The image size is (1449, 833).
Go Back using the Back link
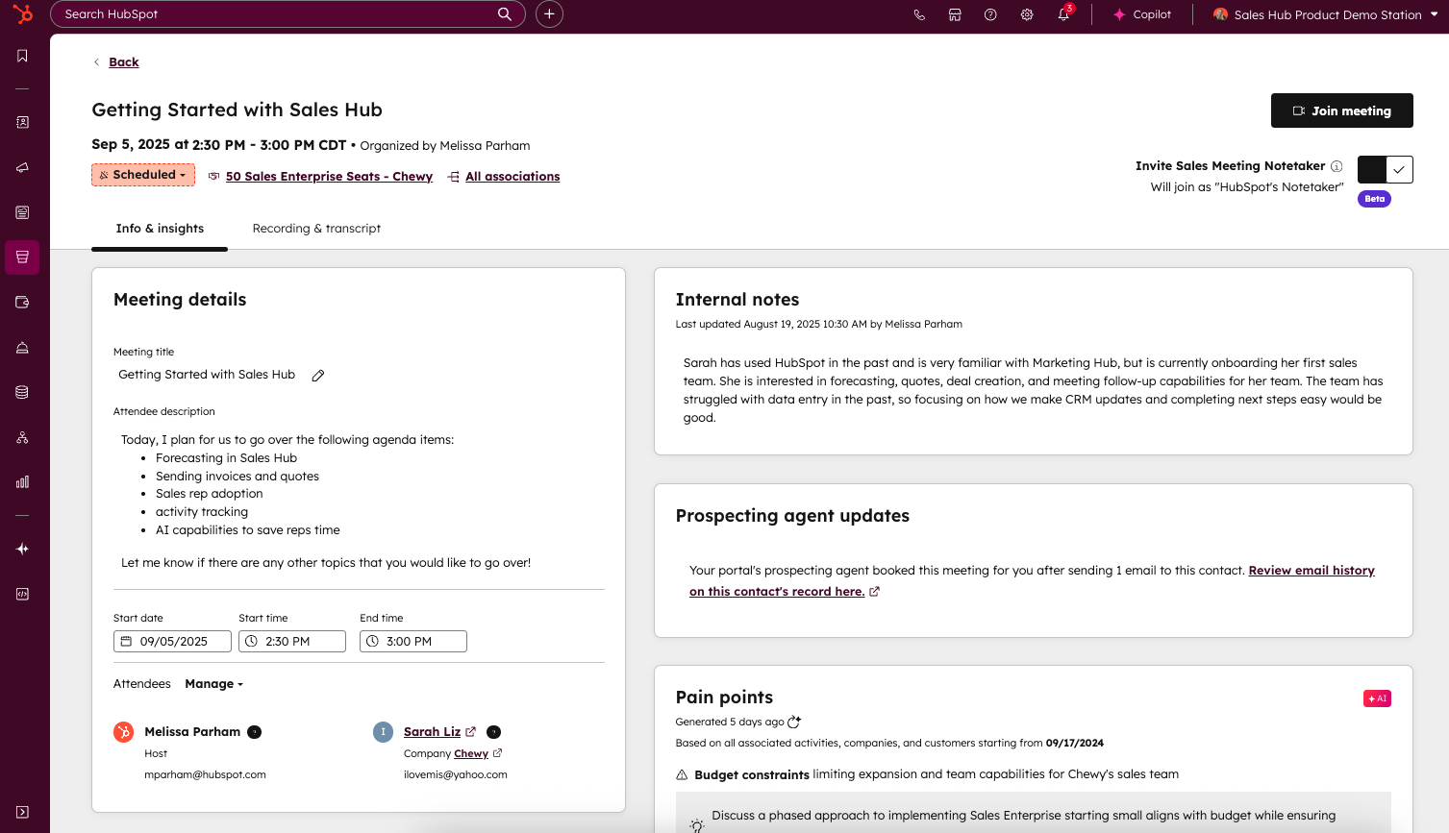point(124,61)
